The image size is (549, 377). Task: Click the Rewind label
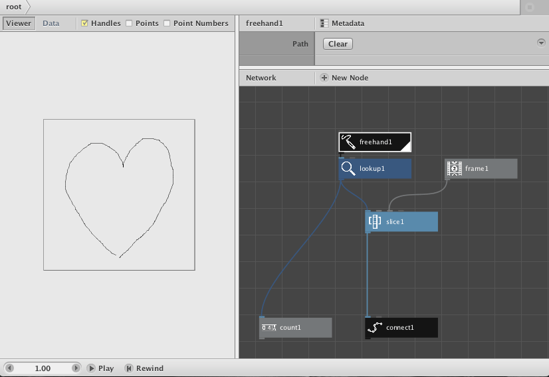[x=150, y=368]
